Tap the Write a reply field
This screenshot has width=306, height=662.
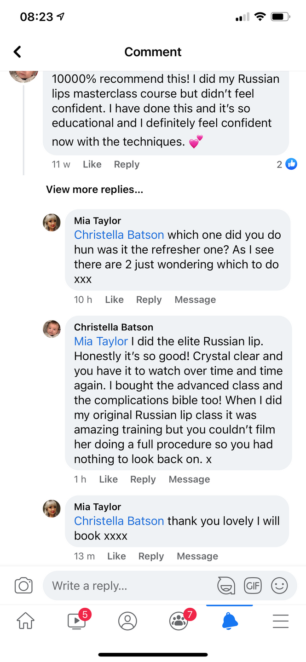129,586
